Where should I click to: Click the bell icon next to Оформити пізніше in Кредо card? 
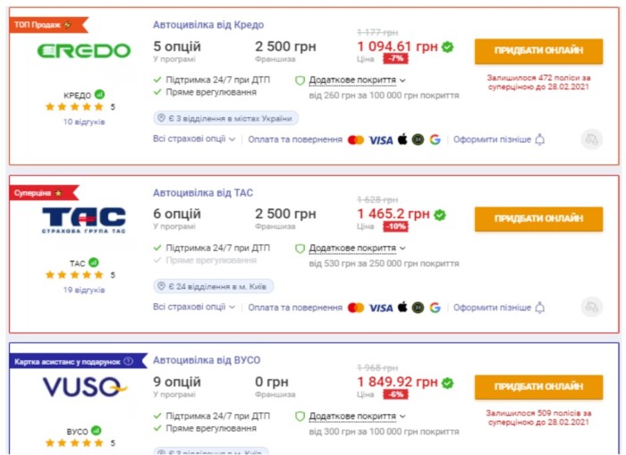[x=539, y=139]
